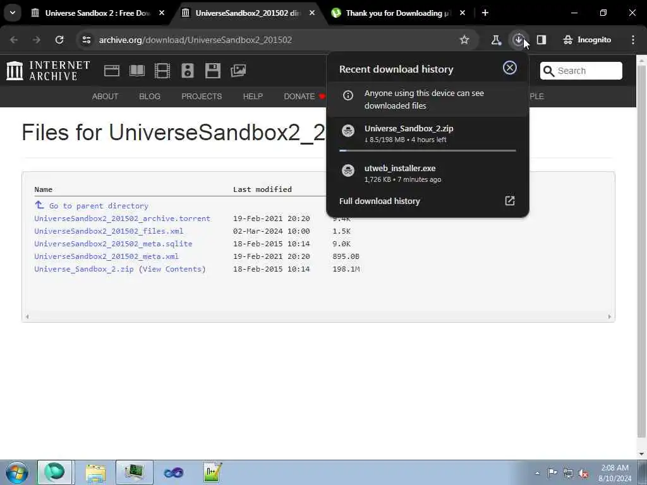Reload the current page

pos(59,40)
